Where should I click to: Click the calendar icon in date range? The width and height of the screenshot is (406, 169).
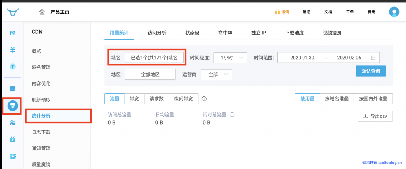click(x=373, y=58)
